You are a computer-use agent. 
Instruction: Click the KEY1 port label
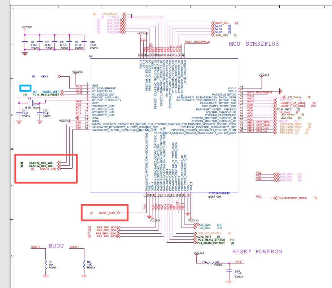pos(44,76)
